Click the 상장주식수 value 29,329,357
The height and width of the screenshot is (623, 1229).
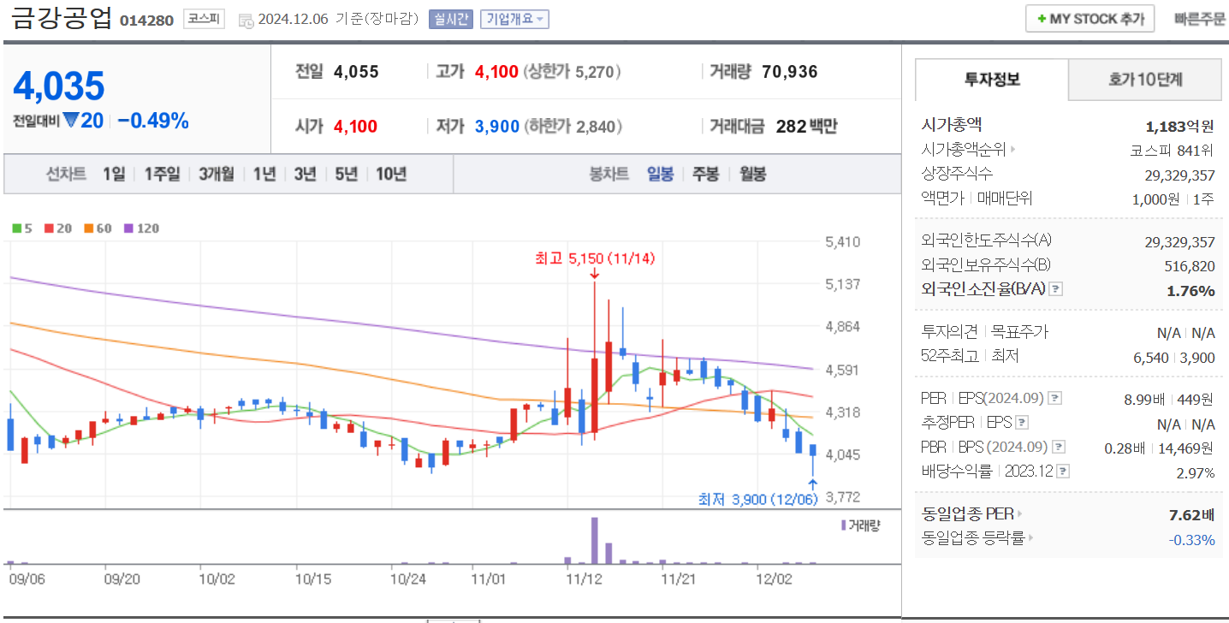tap(1179, 175)
